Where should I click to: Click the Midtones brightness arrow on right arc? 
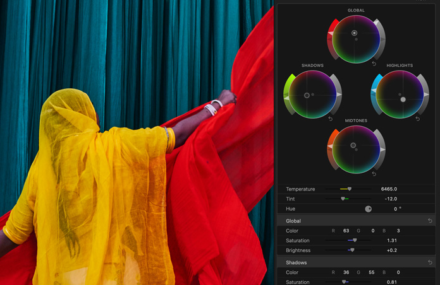[x=383, y=150]
